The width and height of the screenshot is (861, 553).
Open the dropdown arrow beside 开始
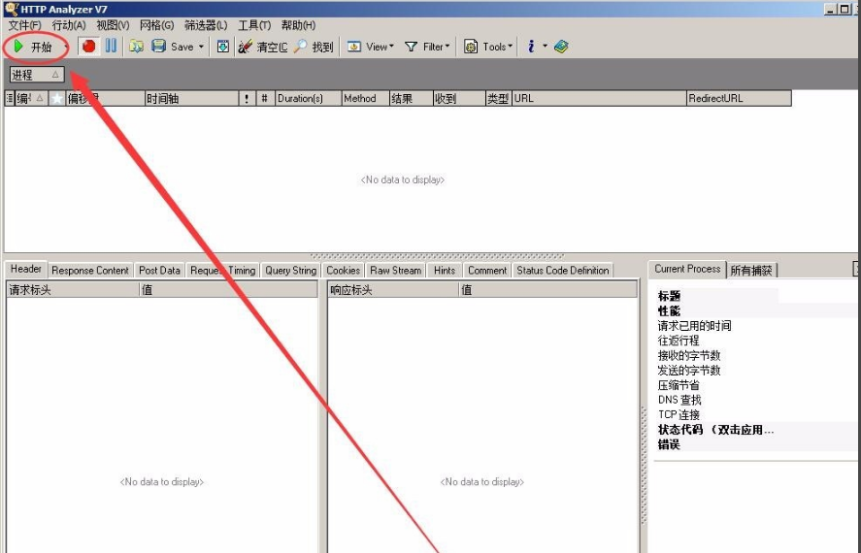pyautogui.click(x=66, y=48)
